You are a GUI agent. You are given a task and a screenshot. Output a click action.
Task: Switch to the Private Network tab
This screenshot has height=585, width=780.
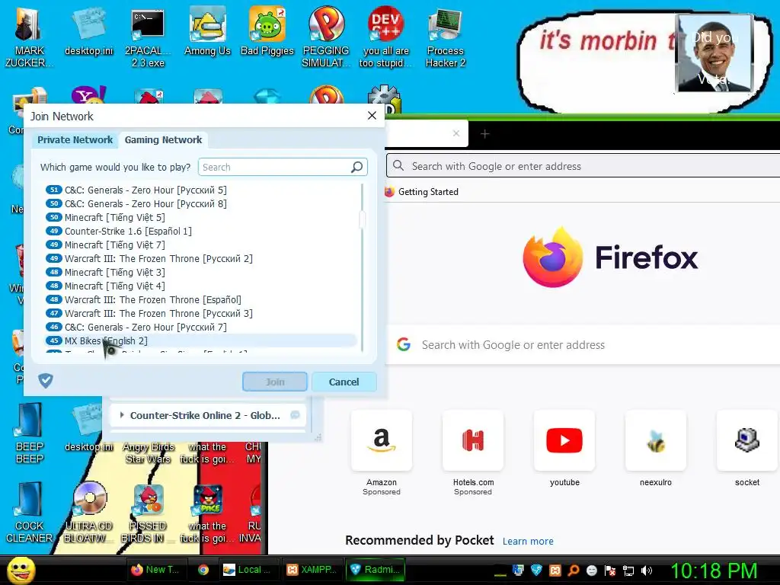pos(75,140)
